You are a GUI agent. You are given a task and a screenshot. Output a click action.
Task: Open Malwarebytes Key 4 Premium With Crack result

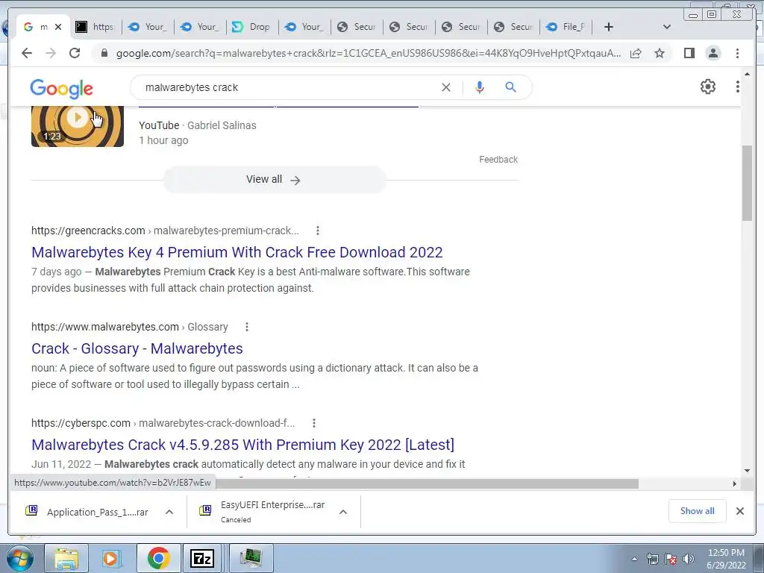pos(237,252)
